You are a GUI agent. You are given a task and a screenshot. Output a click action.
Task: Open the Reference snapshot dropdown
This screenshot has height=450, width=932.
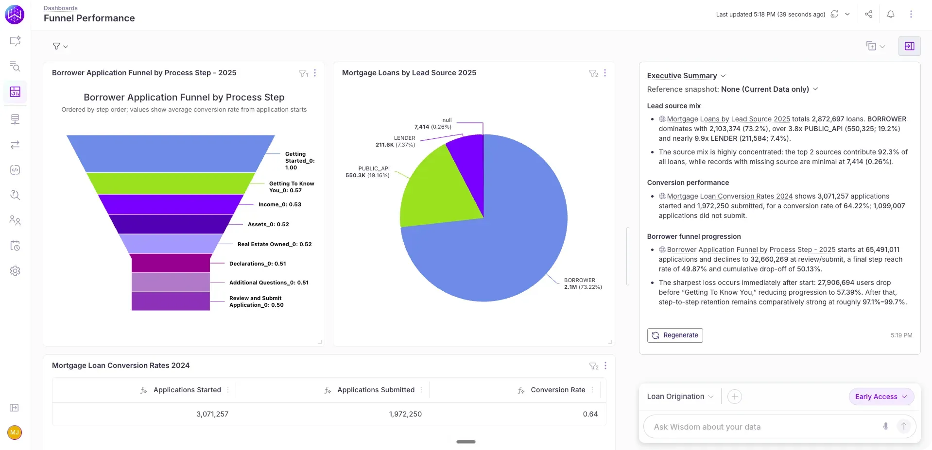point(770,89)
